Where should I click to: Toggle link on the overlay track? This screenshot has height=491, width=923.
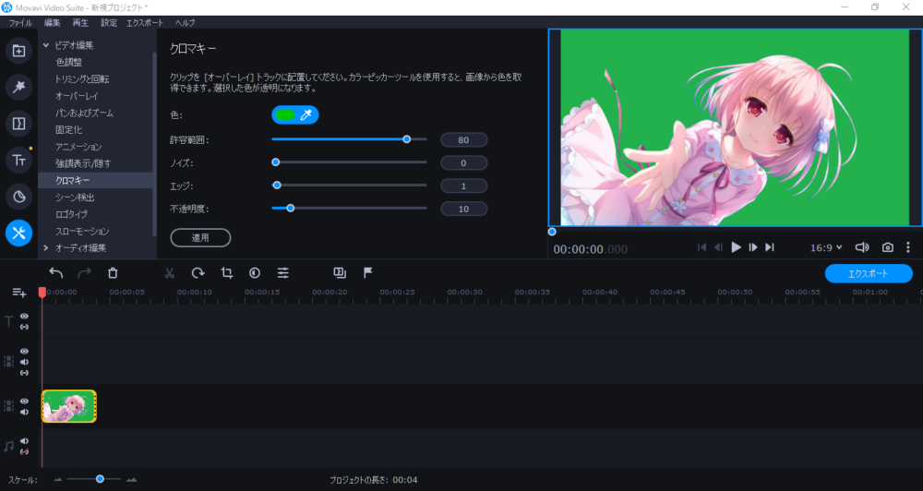[24, 373]
